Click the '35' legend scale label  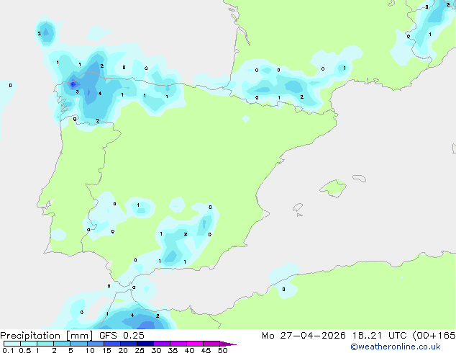point(173,350)
